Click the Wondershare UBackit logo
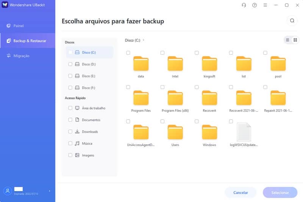303x202 pixels. tap(5, 5)
